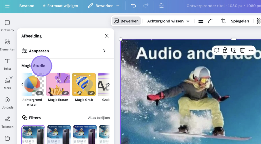The width and height of the screenshot is (261, 144).
Task: Delete the selected image
Action: [x=242, y=50]
